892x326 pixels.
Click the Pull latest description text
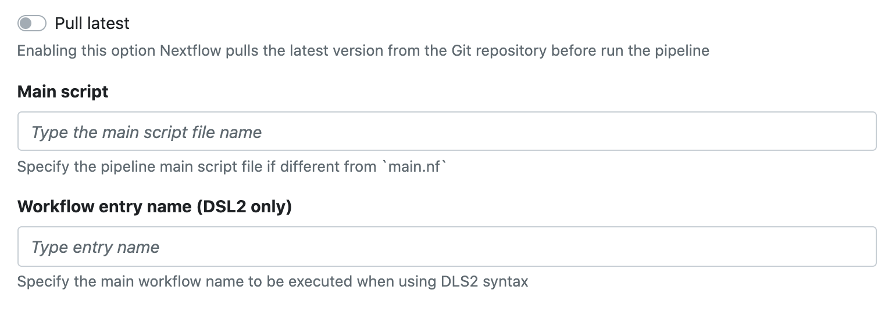363,50
